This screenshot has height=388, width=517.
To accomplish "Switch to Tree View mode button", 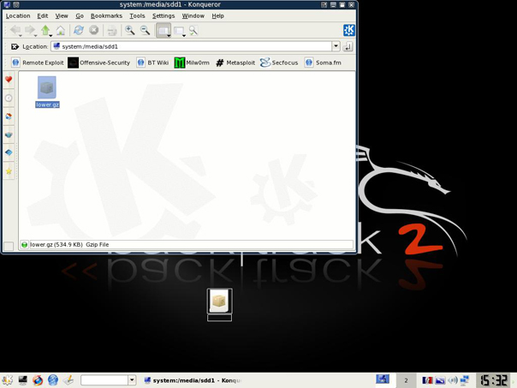I will 178,31.
